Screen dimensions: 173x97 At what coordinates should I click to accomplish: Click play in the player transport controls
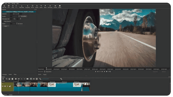100,72
